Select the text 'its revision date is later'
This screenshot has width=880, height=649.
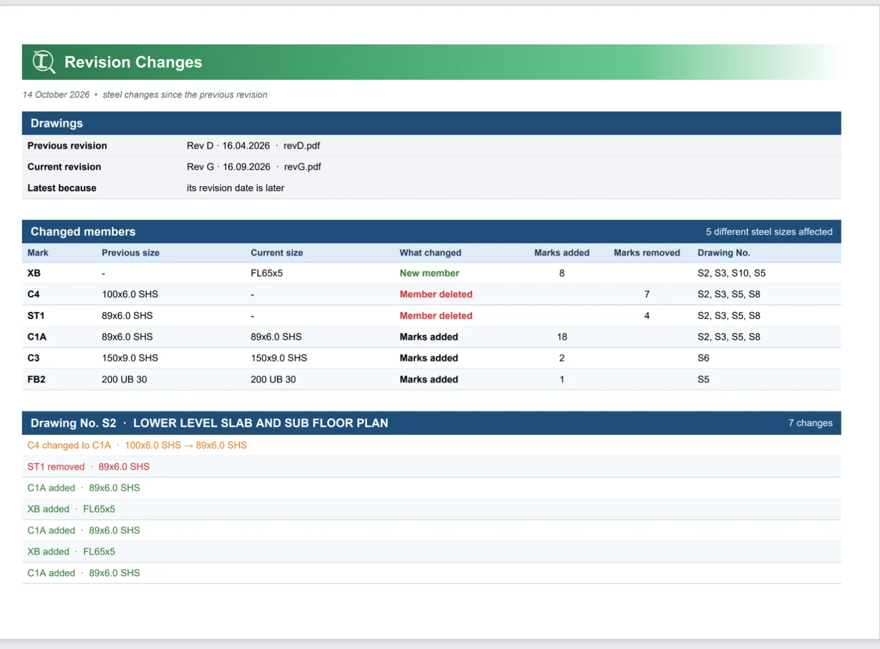point(236,188)
